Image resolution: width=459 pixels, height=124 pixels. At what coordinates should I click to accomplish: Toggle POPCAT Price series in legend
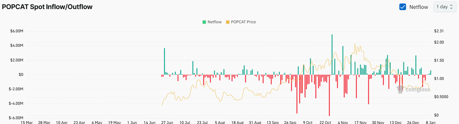coord(241,22)
